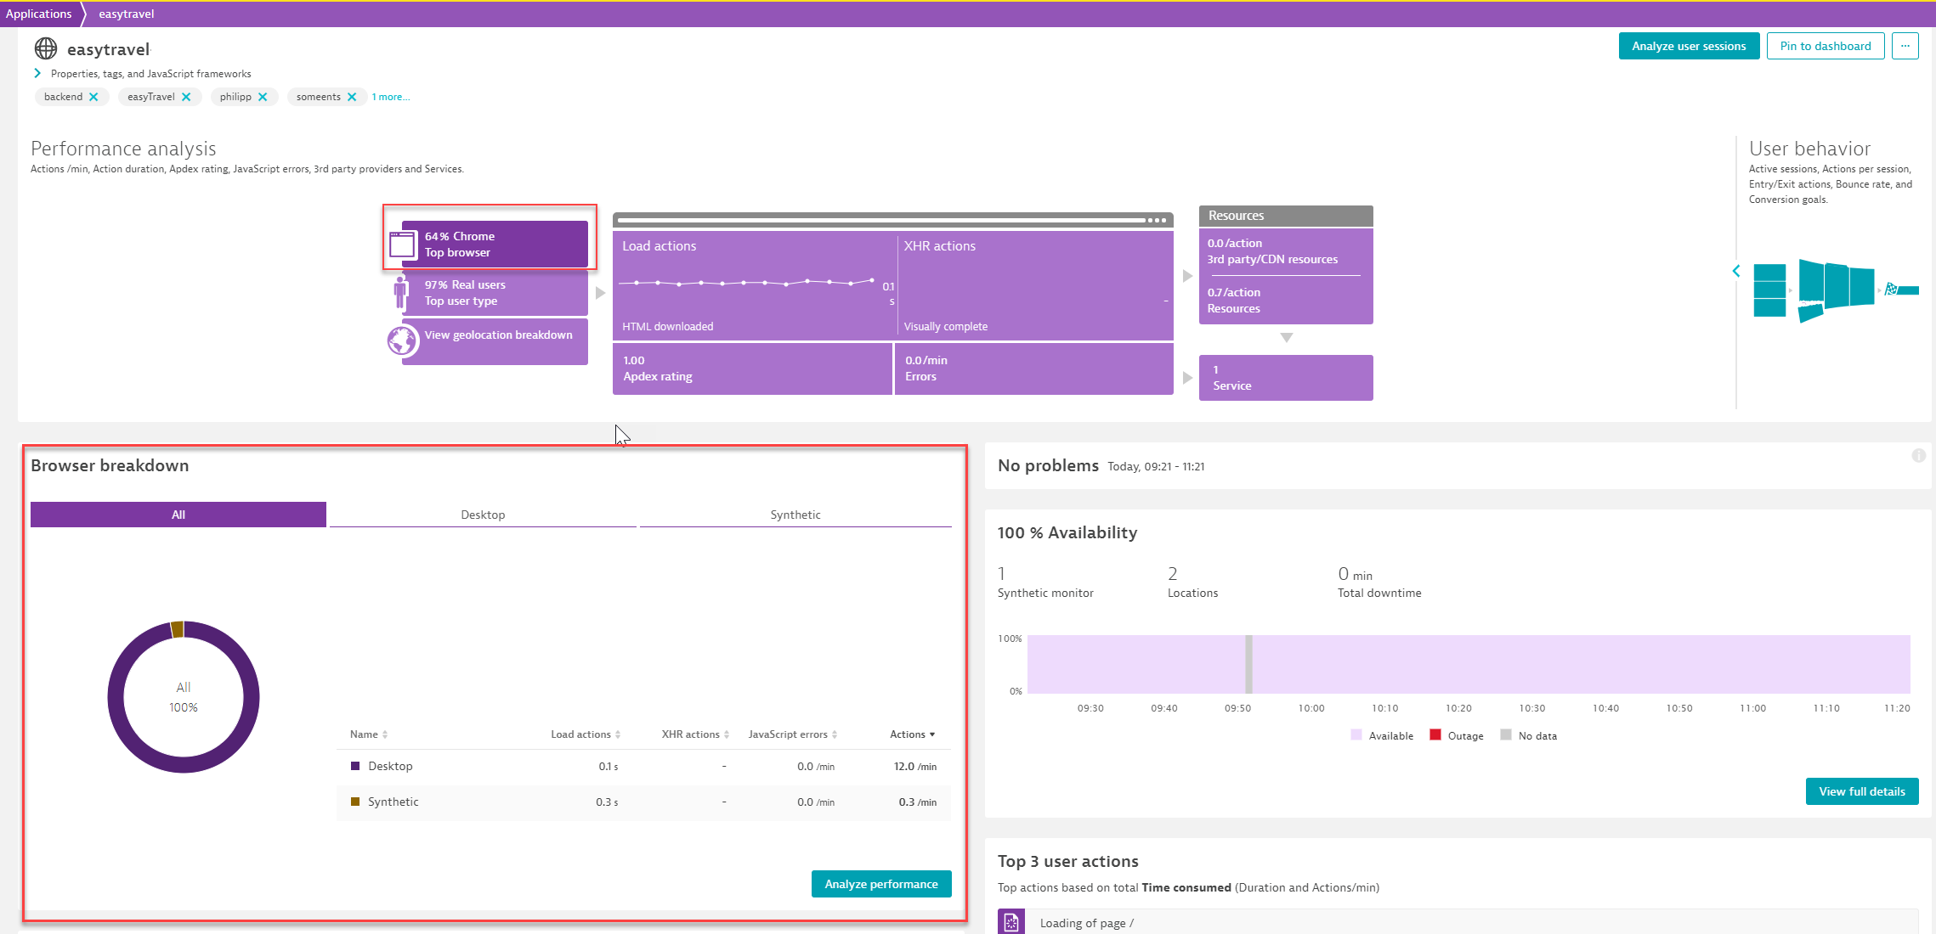Open the 97% Real users tile

point(495,293)
